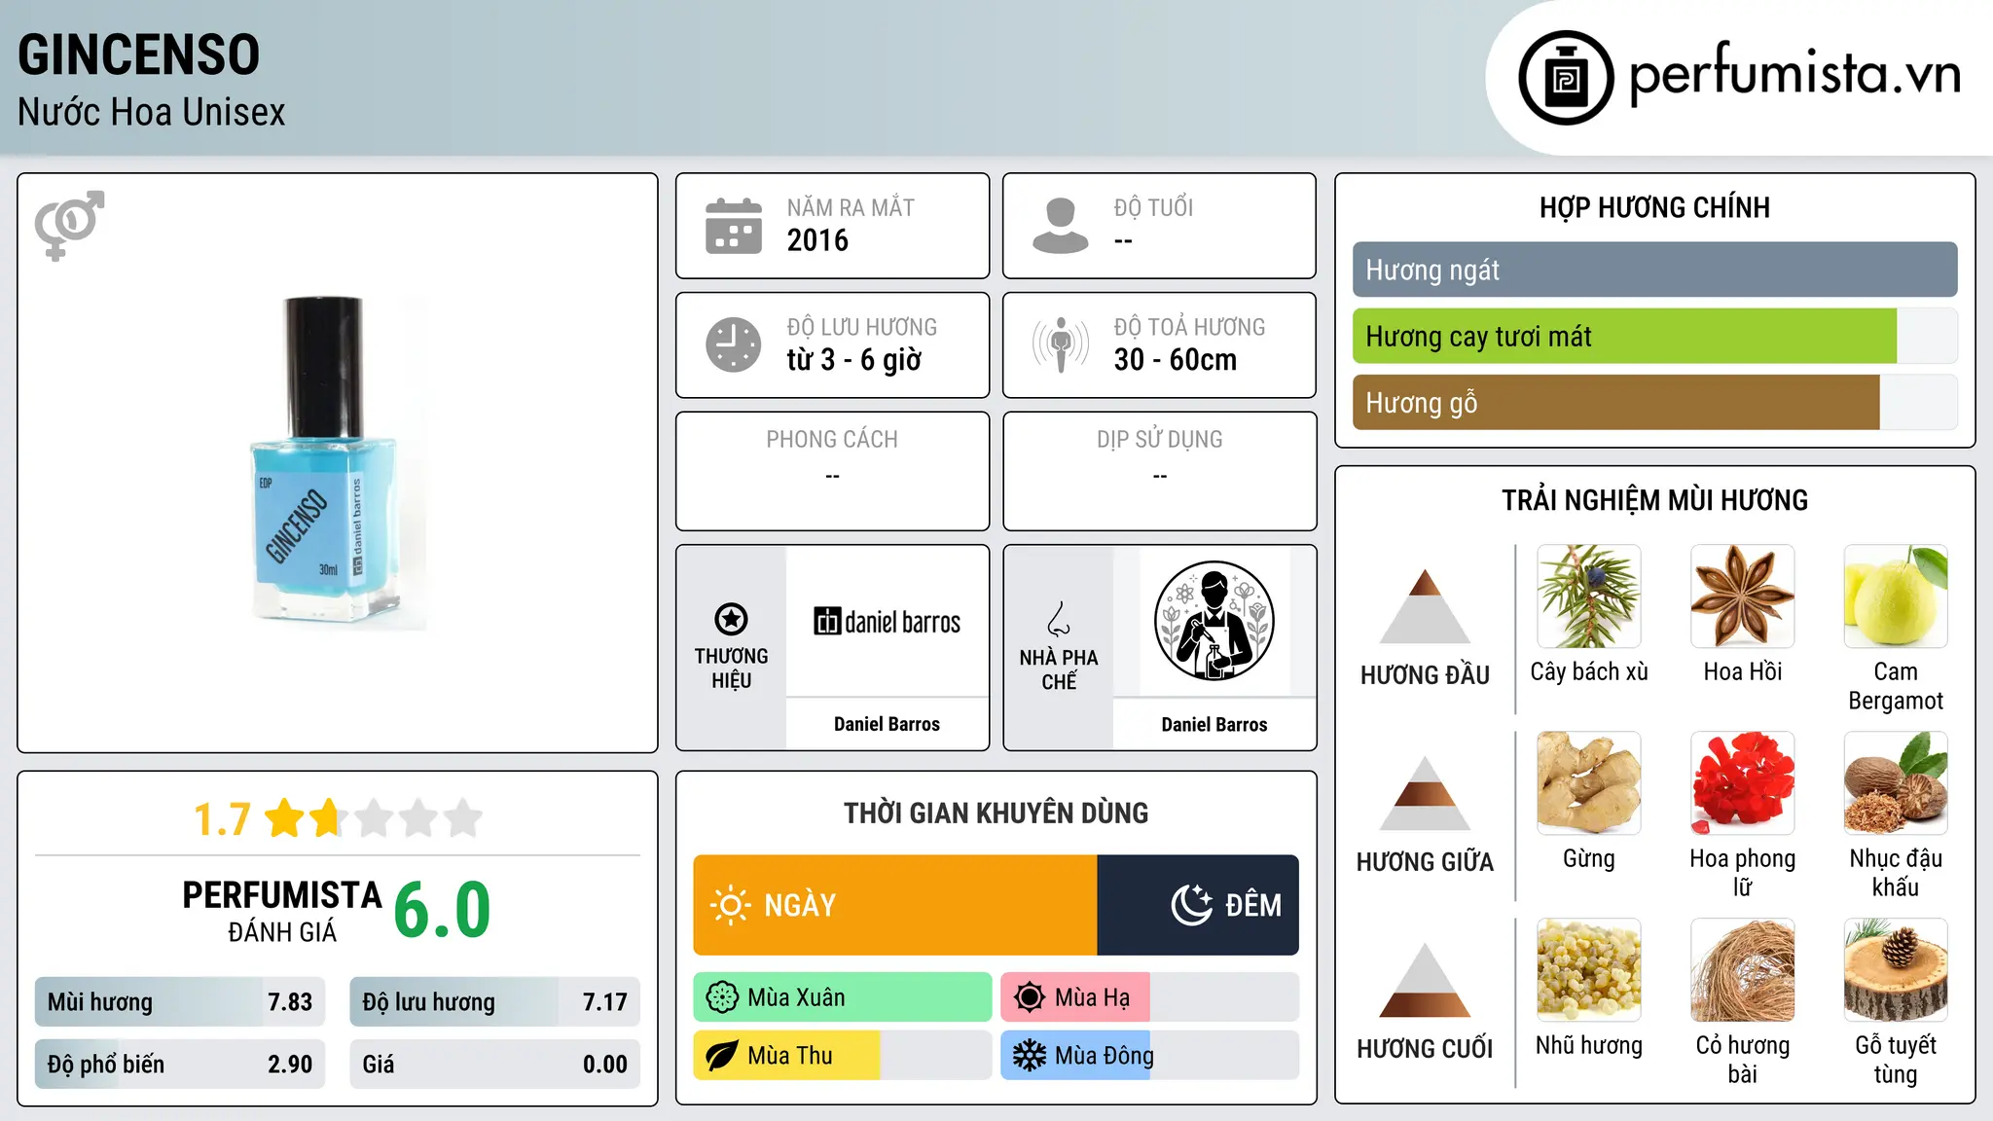Click the dark Đêm usage bar
The height and width of the screenshot is (1121, 1993).
pos(1198,905)
